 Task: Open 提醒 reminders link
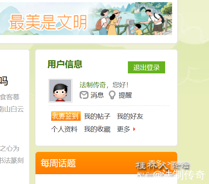125,95
